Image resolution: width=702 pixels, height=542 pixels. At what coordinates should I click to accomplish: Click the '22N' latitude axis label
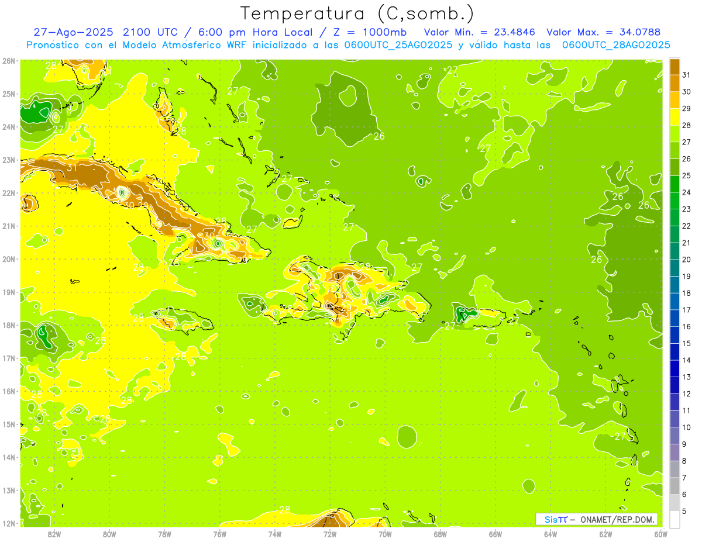tap(9, 193)
